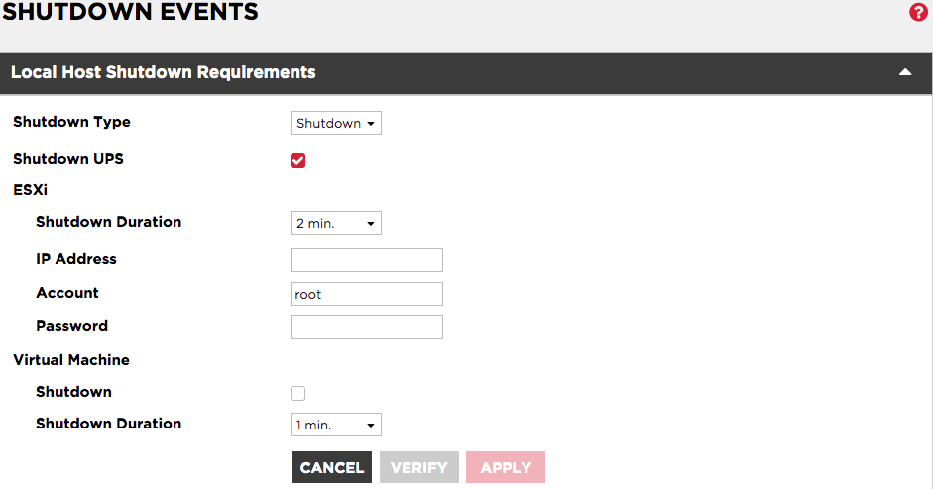This screenshot has width=933, height=489.
Task: Click the Local Host Shutdown Requirements header
Action: [x=164, y=72]
